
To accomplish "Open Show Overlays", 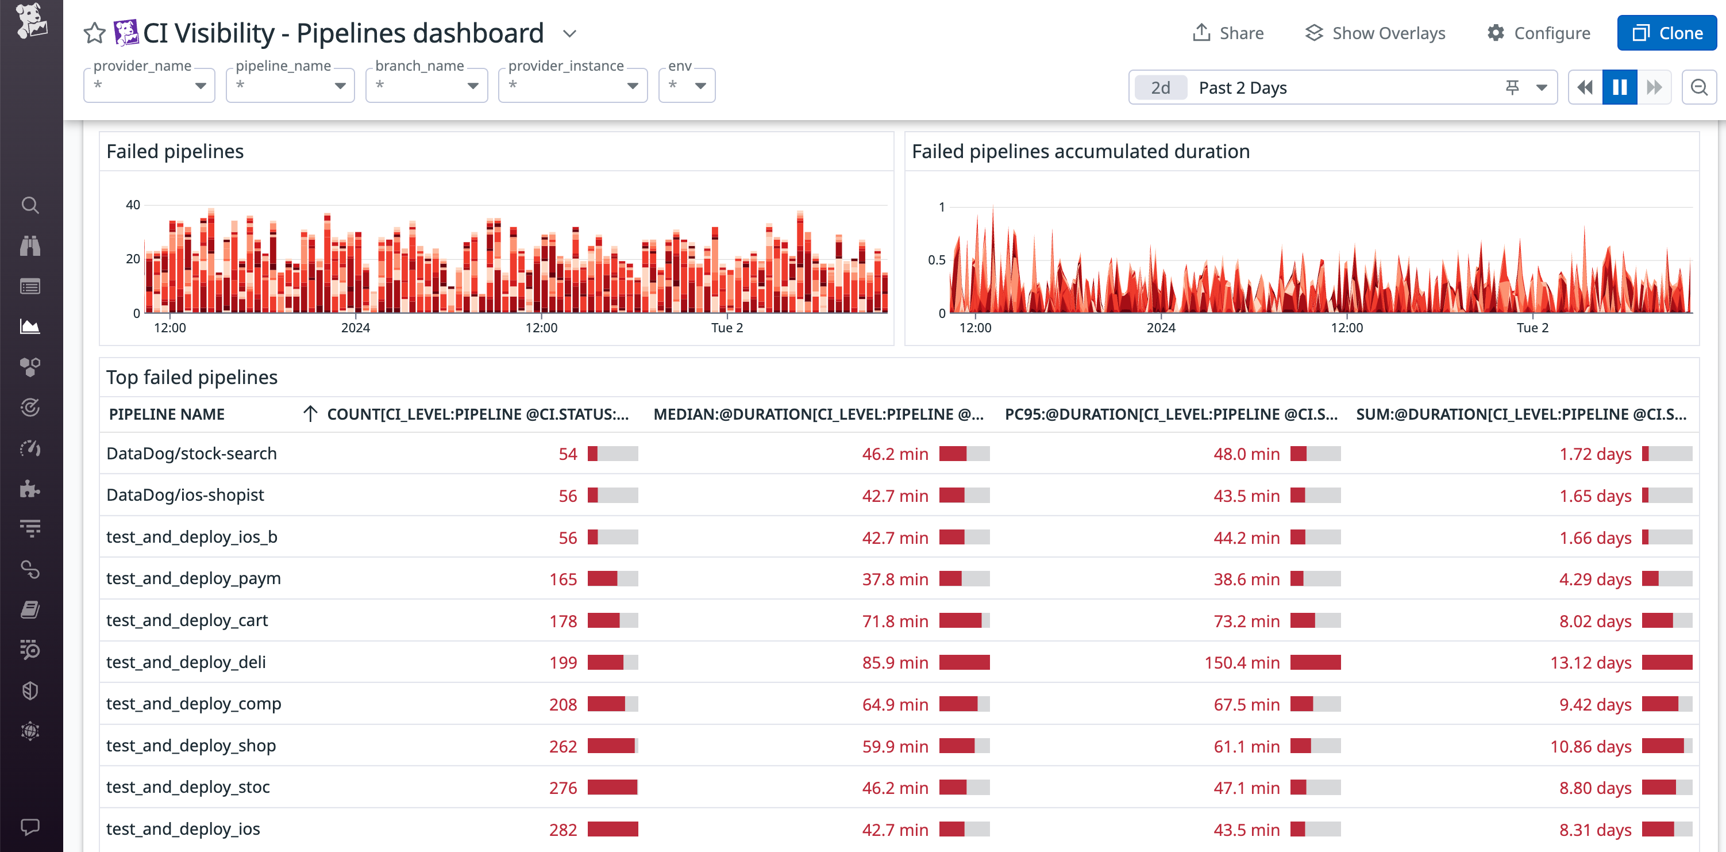I will click(1375, 32).
